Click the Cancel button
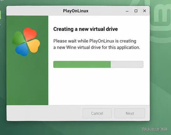The image size is (171, 135). coord(97,113)
